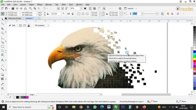Click the Select contents PowerClip button
The width and height of the screenshot is (196, 110).
coord(20,25)
